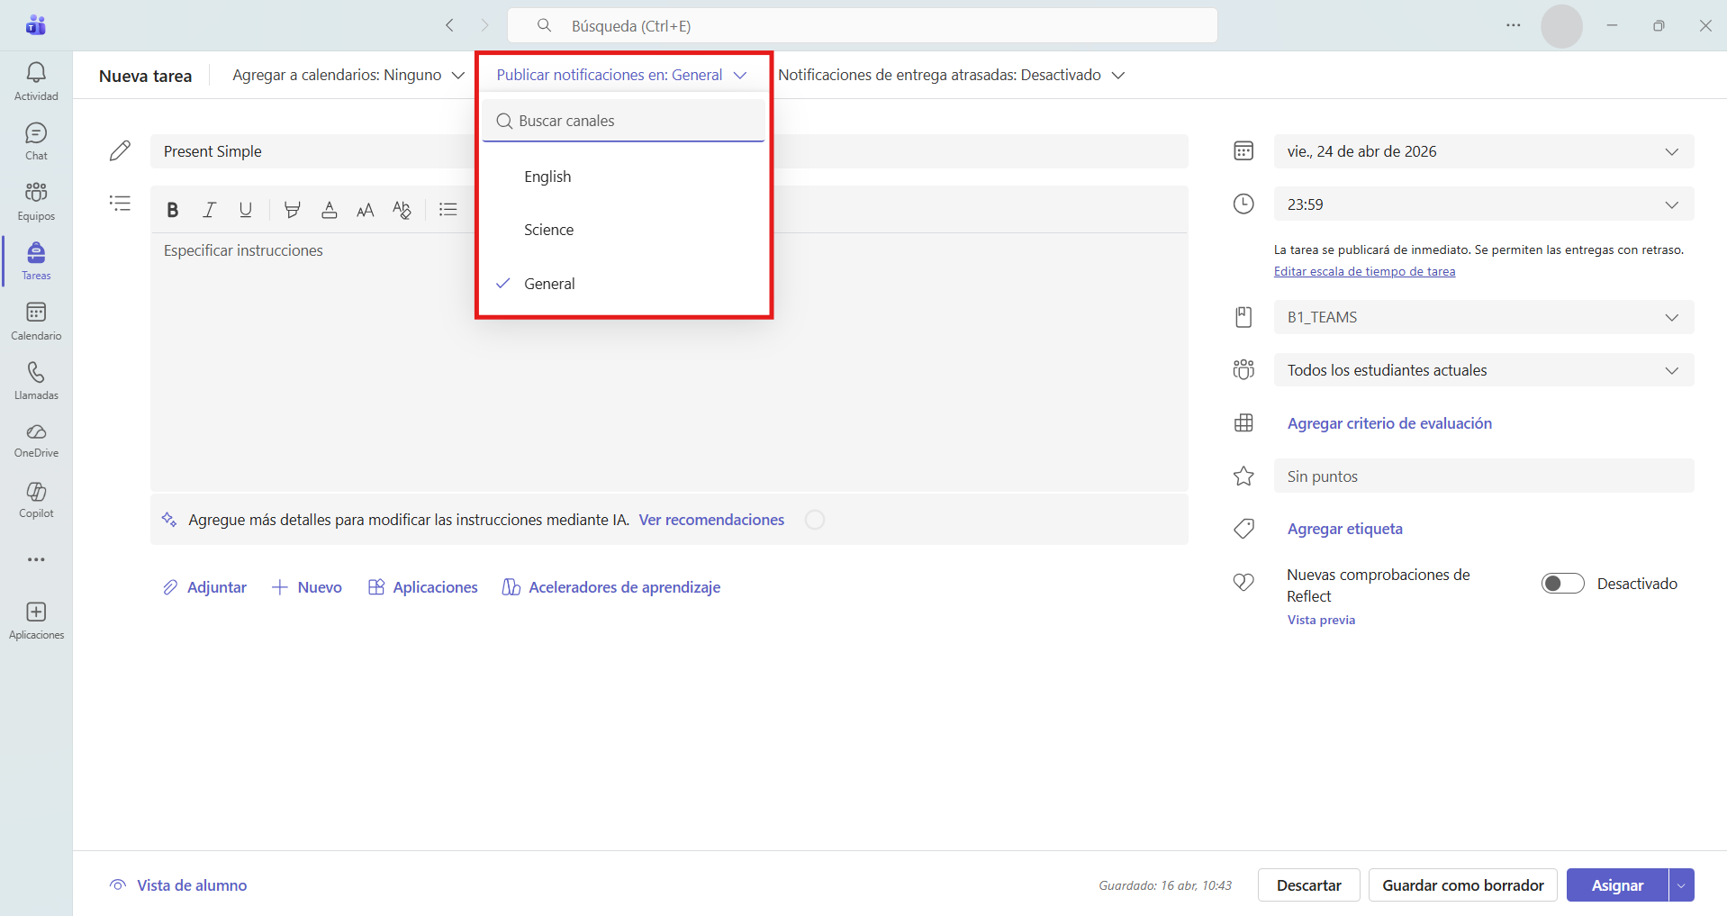The width and height of the screenshot is (1727, 916).
Task: Open Calendario from the sidebar
Action: click(36, 321)
